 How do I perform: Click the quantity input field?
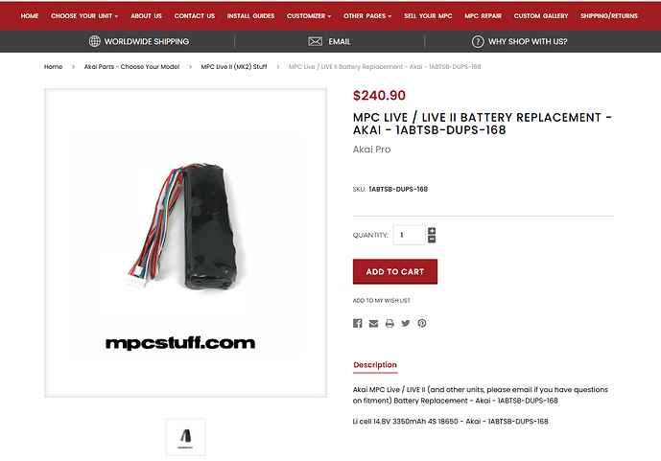(x=409, y=235)
